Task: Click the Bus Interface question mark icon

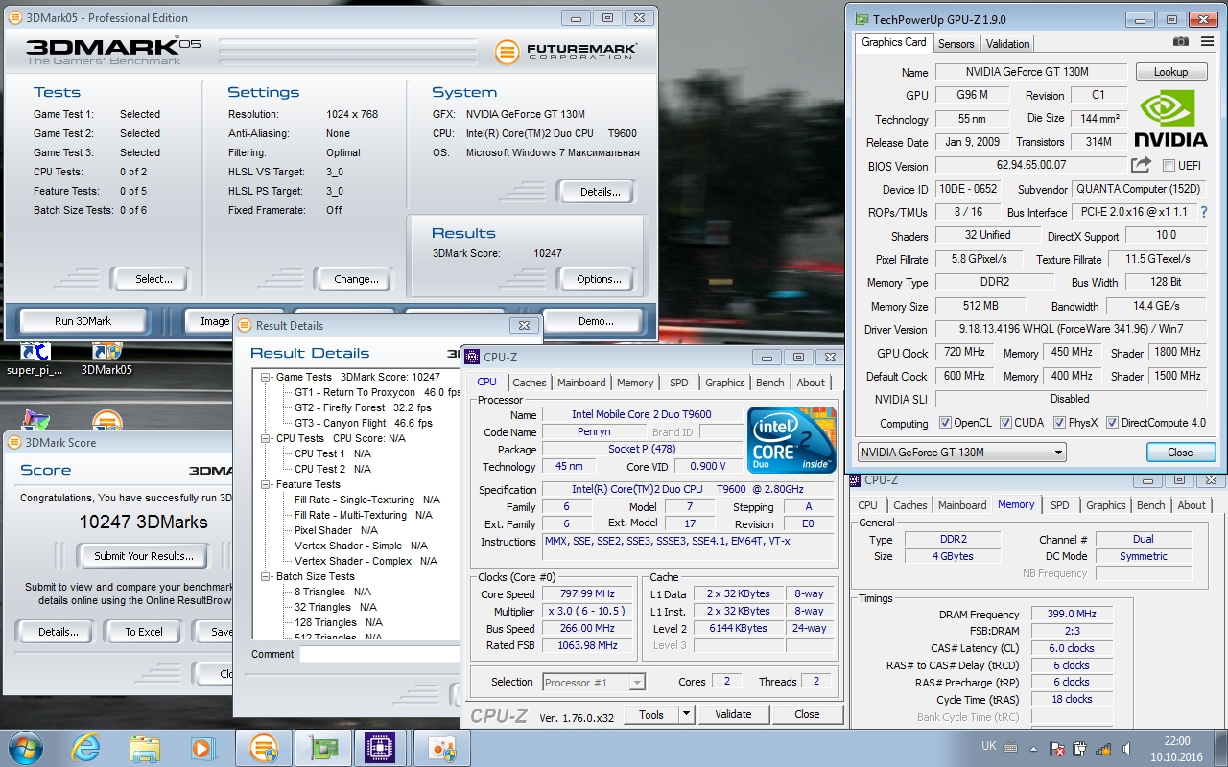Action: click(x=1204, y=212)
